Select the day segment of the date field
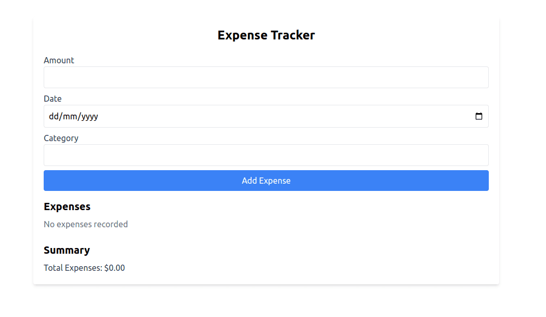Viewport: 546px width, 317px height. [54, 116]
